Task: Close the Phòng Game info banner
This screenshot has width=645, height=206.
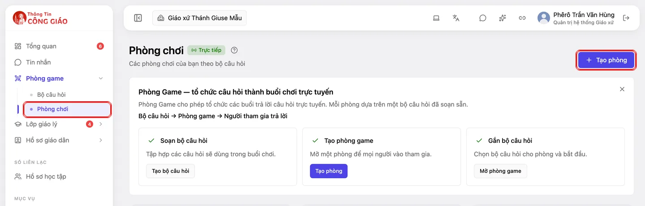Action: point(622,89)
